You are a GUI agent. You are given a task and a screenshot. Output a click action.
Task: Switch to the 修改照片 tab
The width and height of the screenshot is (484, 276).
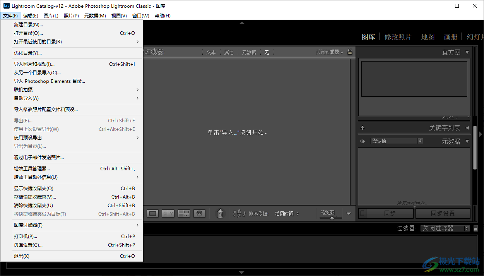pyautogui.click(x=398, y=37)
